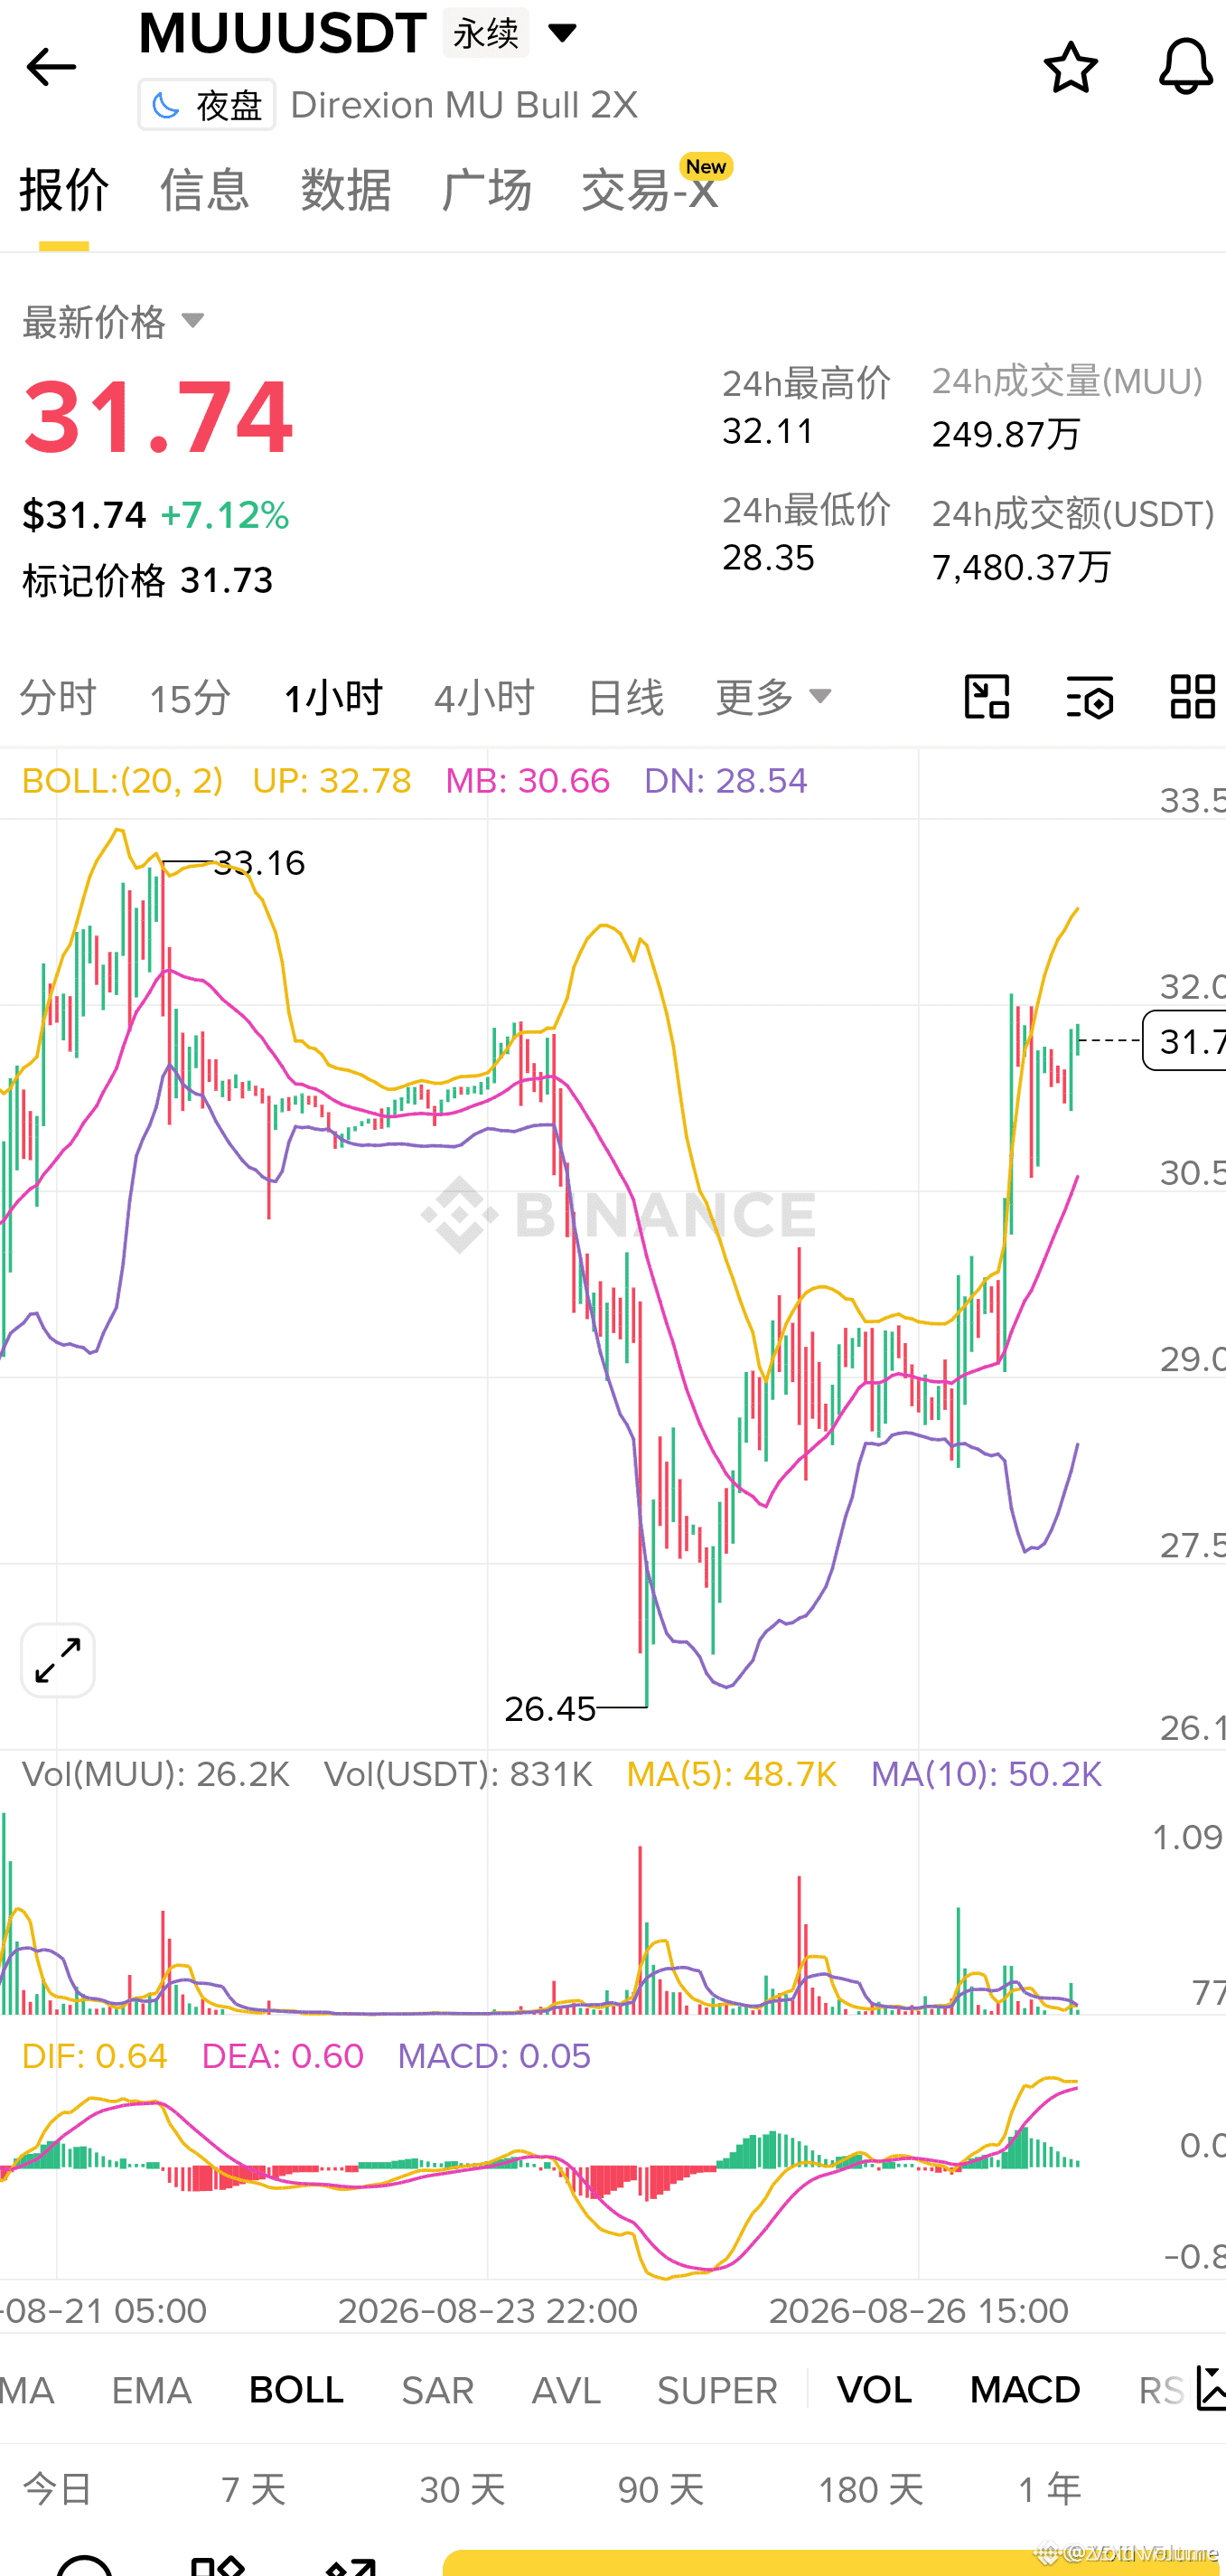This screenshot has height=2576, width=1226.
Task: Tap the Vol(MUU): 26.2K readout
Action: coord(156,1774)
